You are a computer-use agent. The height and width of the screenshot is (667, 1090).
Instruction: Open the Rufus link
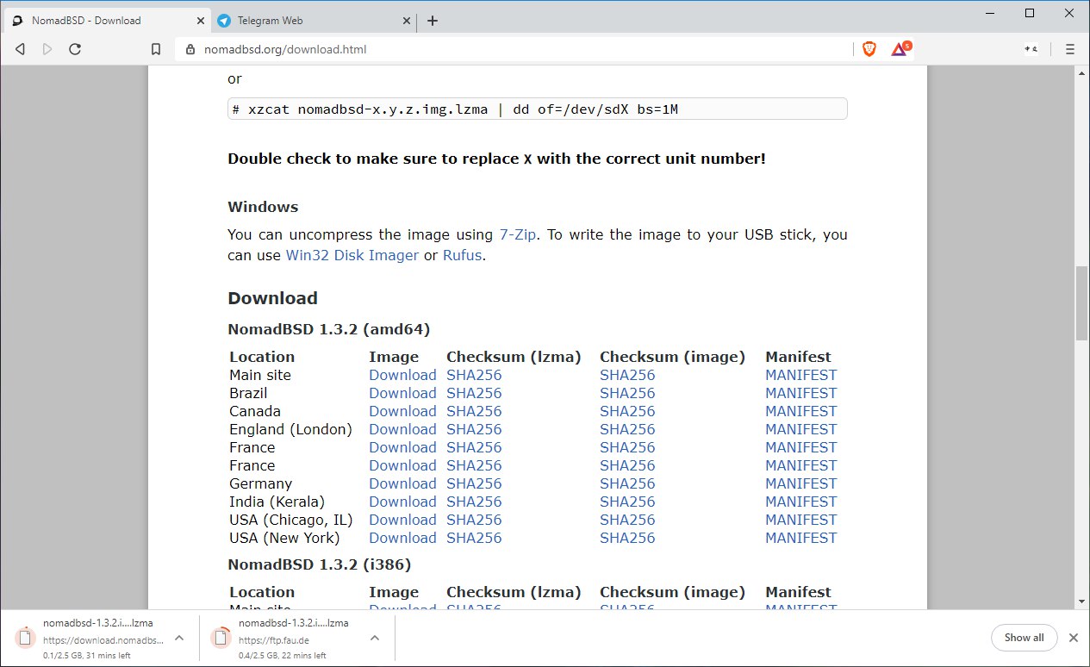coord(463,256)
